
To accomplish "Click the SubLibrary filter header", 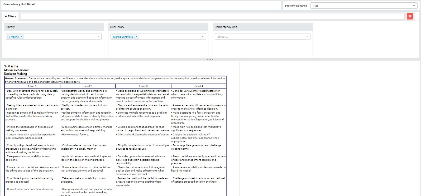I will tap(158, 27).
